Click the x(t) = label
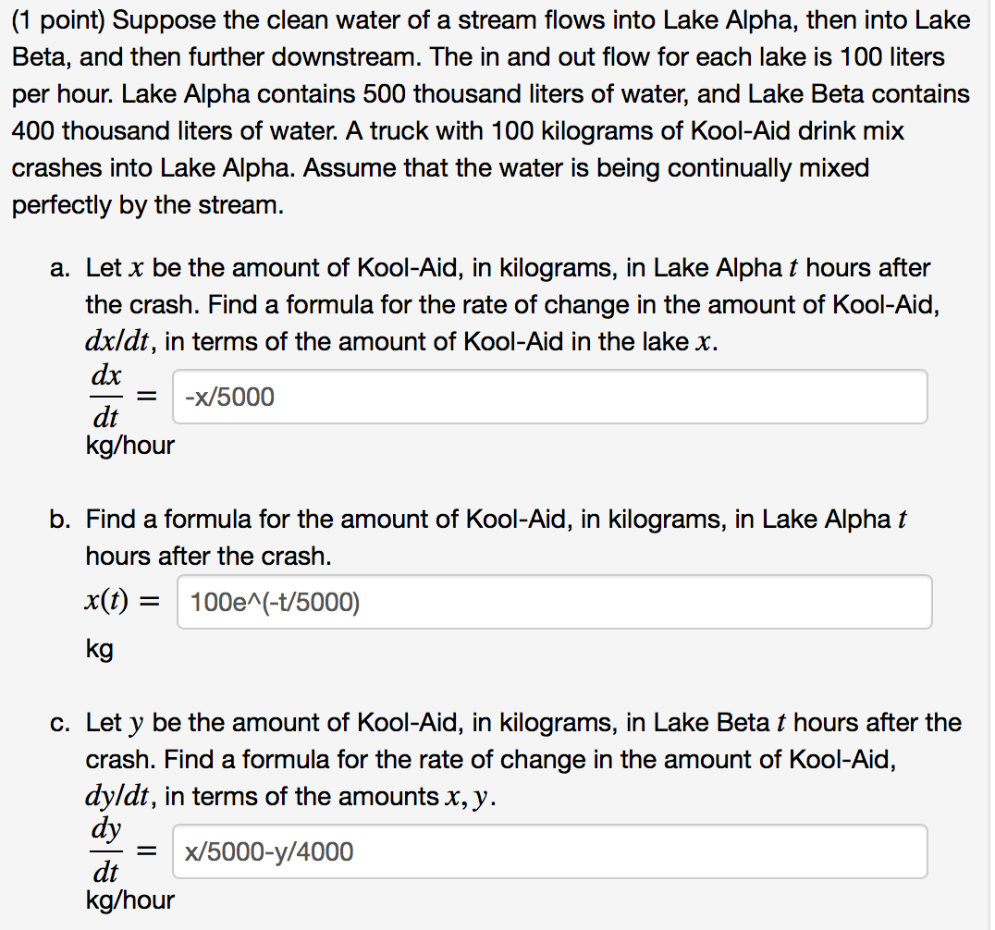 click(x=125, y=601)
